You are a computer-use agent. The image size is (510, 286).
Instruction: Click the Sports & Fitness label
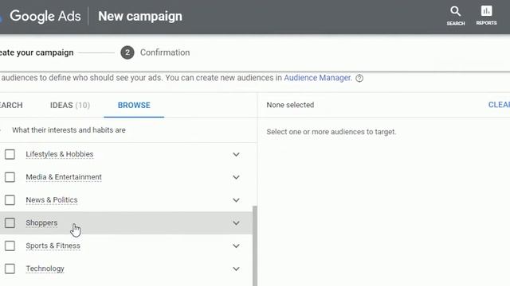pos(53,245)
